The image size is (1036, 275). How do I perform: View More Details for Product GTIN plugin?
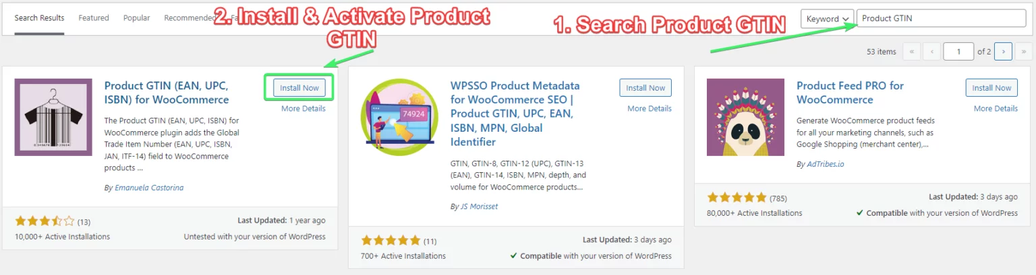click(304, 108)
